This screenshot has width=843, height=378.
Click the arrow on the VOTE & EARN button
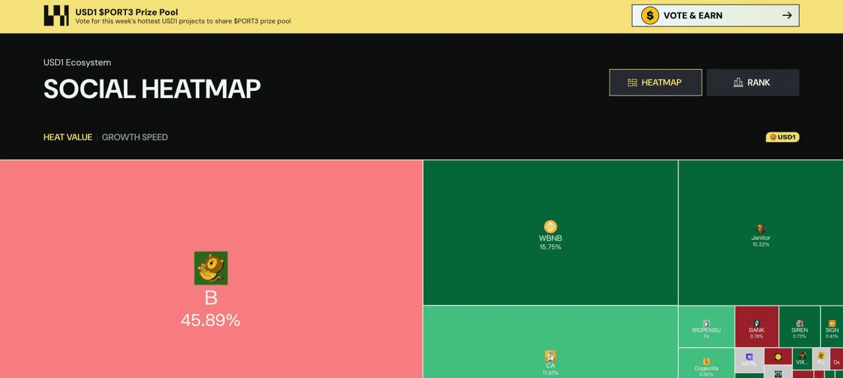(787, 16)
